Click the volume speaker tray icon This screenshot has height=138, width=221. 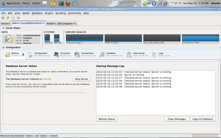[149, 3]
